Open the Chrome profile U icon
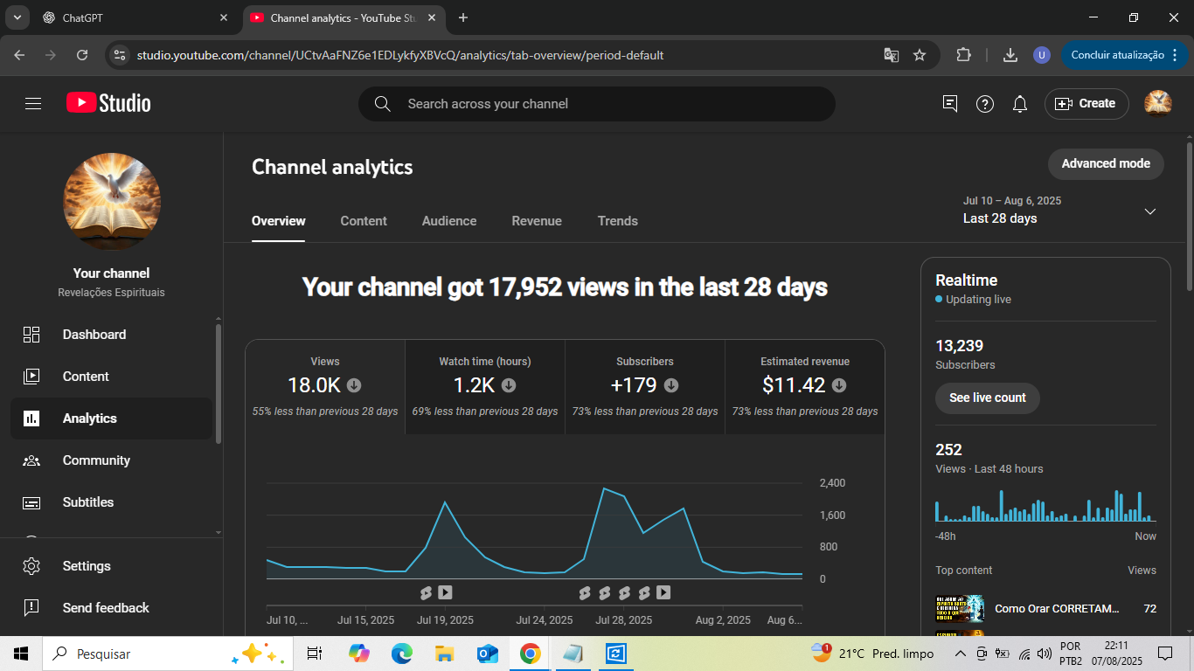The height and width of the screenshot is (671, 1194). click(1041, 55)
